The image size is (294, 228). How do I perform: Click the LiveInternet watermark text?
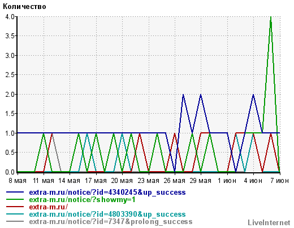(x=269, y=222)
